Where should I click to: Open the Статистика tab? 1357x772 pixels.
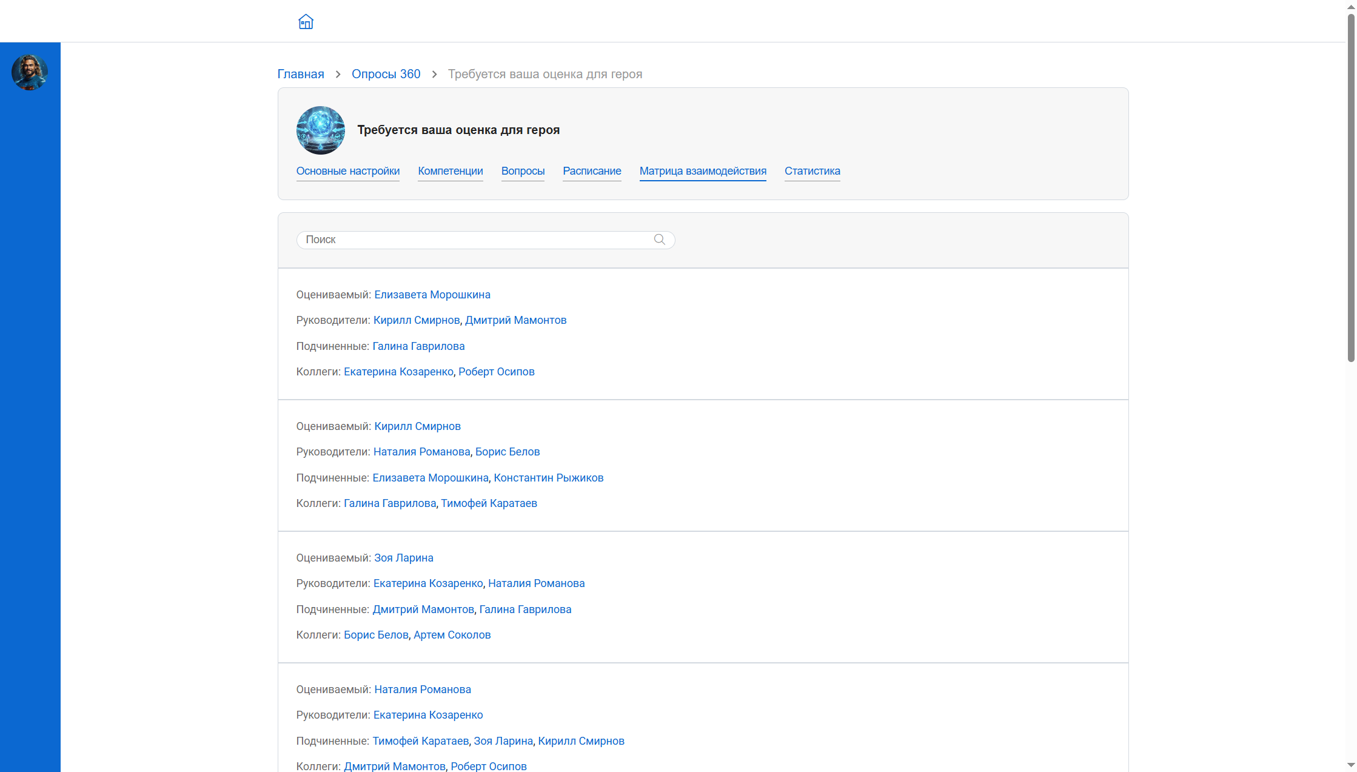tap(812, 171)
